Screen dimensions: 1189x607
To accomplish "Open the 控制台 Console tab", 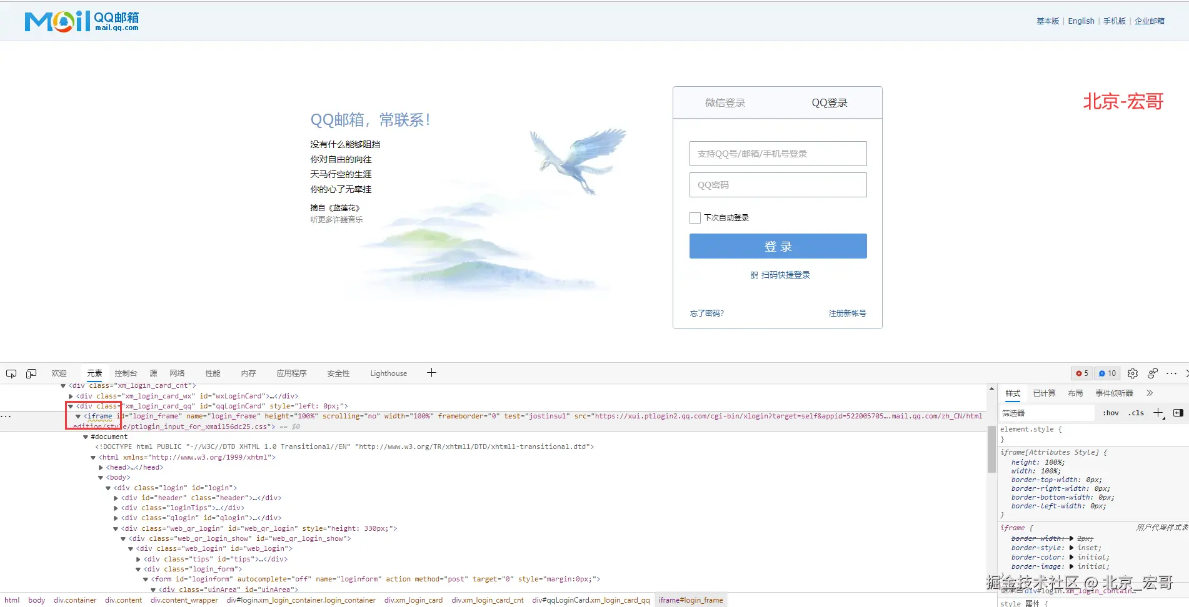I will (x=126, y=373).
